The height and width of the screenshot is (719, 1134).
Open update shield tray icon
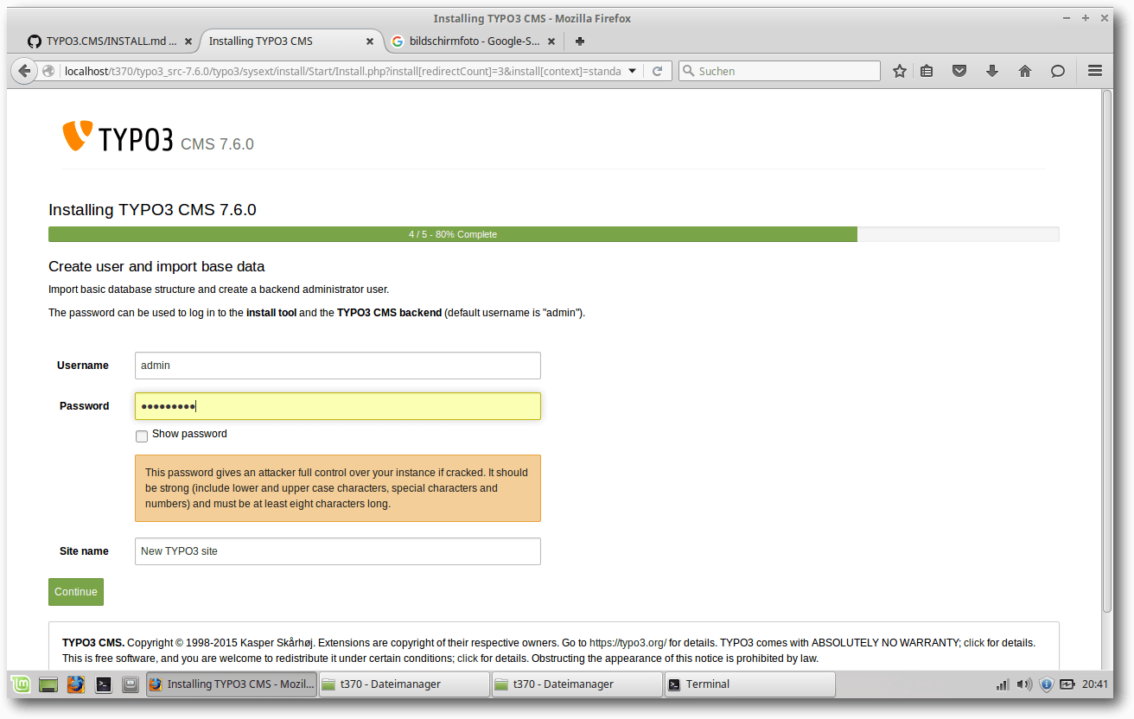coord(1046,684)
